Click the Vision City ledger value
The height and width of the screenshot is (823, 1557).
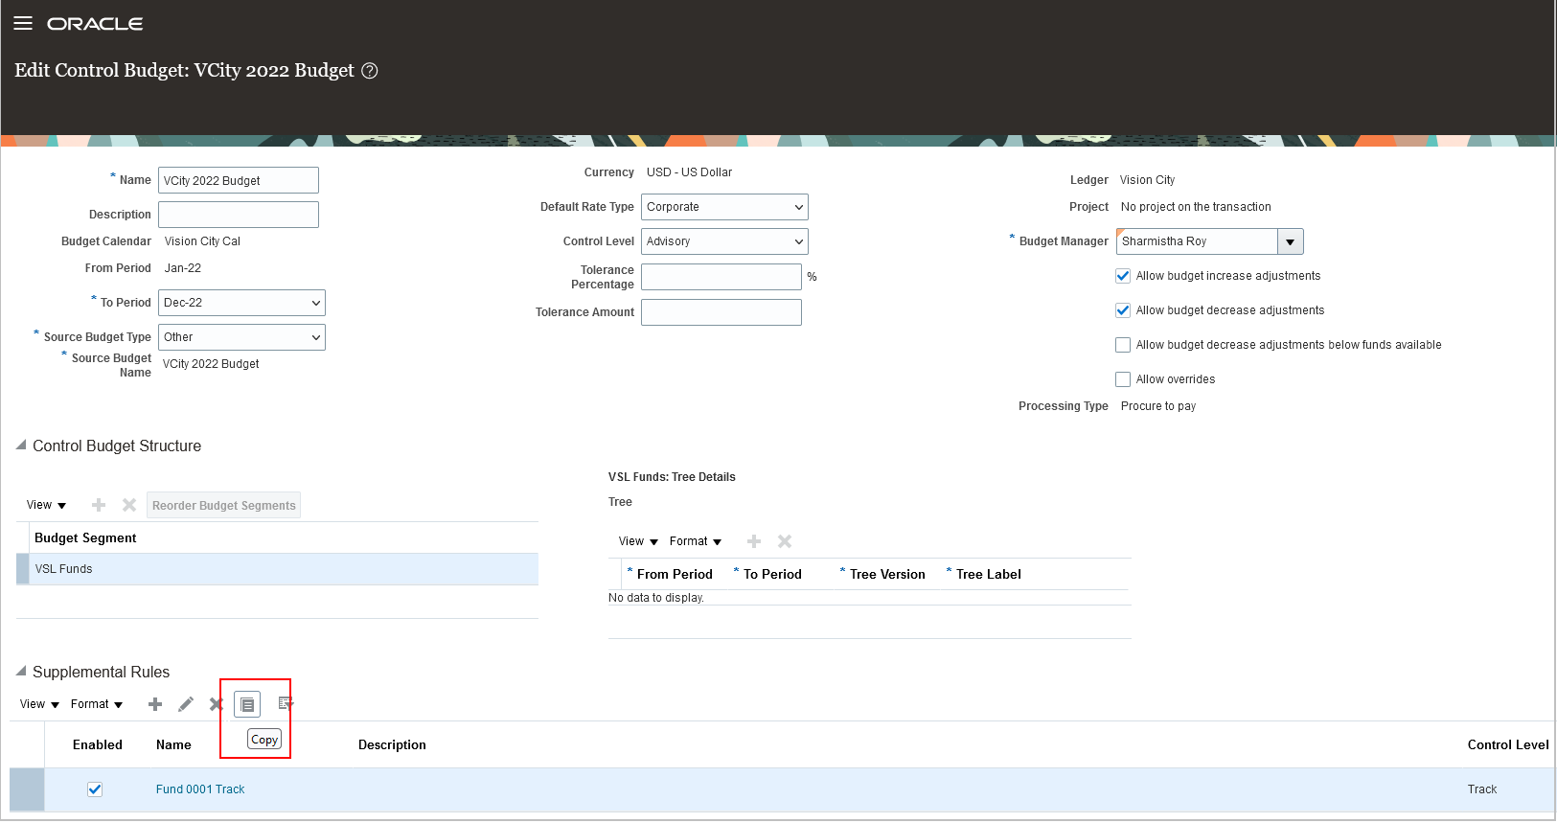click(1147, 180)
